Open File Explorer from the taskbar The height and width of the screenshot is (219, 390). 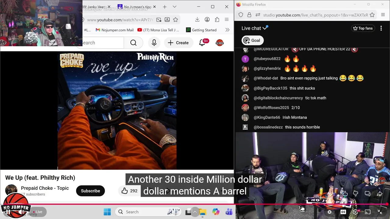203,212
